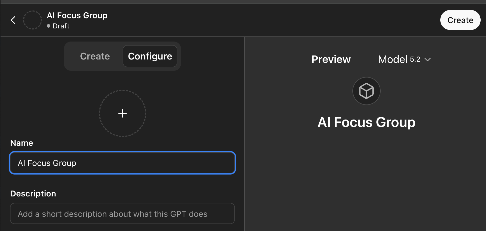Click the dashed avatar placeholder in the header
The width and height of the screenshot is (486, 231).
[x=33, y=20]
